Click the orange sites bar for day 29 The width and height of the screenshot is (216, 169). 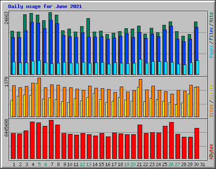(x=191, y=101)
